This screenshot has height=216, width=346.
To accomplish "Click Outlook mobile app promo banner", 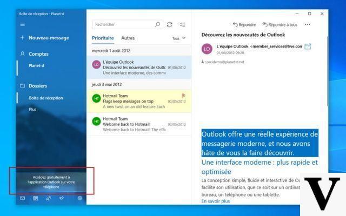I will pyautogui.click(x=51, y=182).
